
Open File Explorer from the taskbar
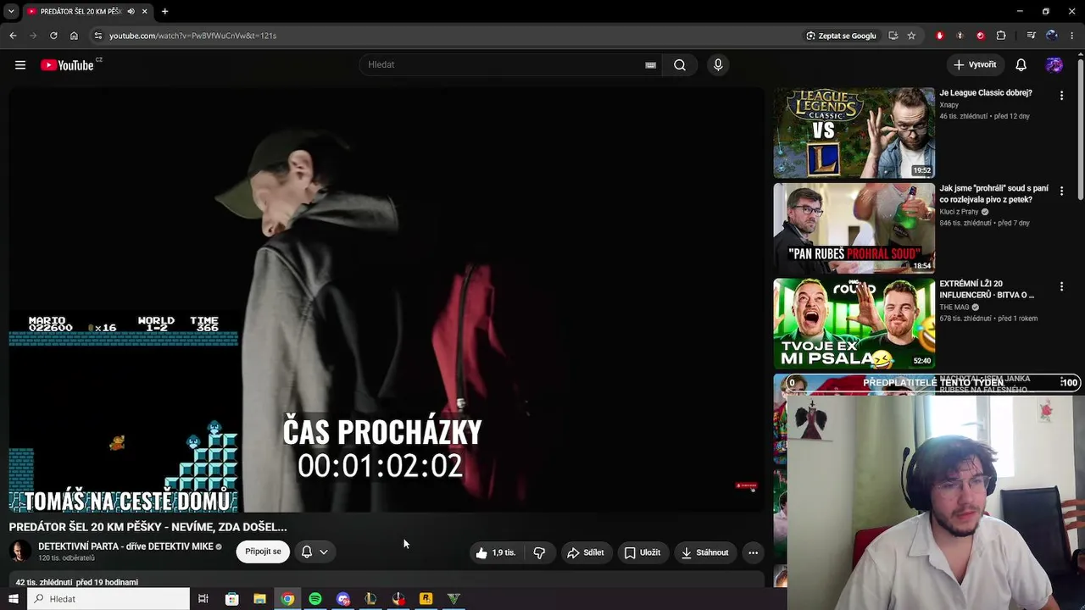coord(259,599)
